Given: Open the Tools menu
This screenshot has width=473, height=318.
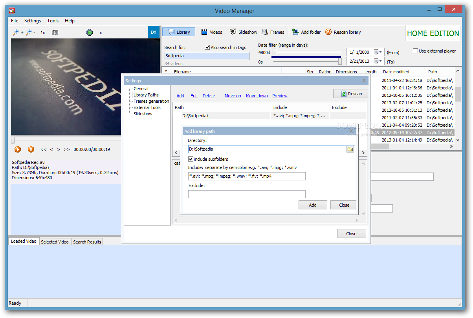Looking at the screenshot, I should pos(53,21).
